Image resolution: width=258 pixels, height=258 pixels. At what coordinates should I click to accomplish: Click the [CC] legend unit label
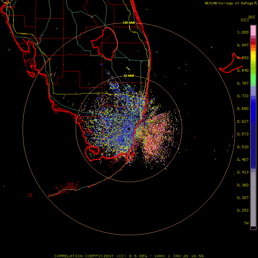[245, 20]
